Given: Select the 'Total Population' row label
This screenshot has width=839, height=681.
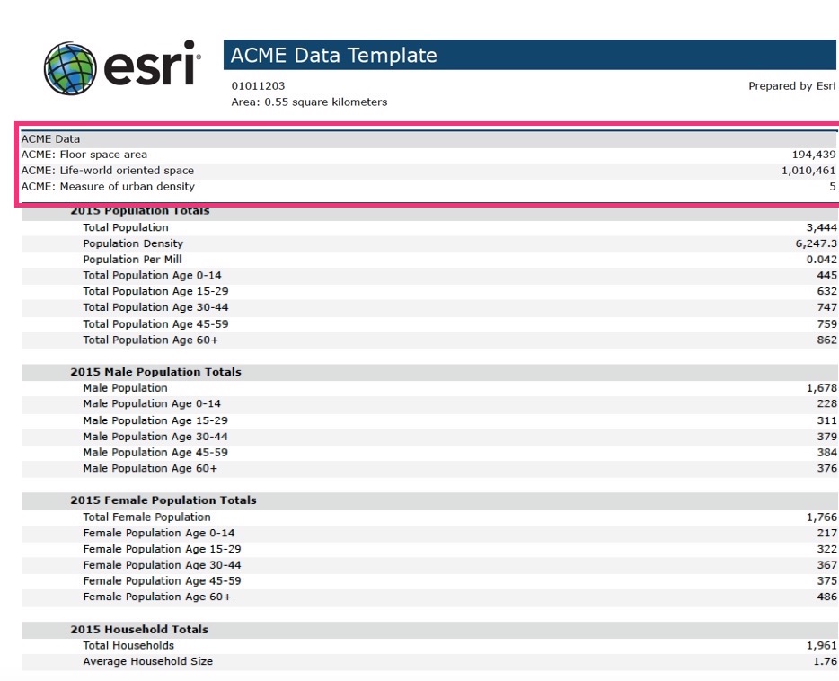Looking at the screenshot, I should point(126,227).
